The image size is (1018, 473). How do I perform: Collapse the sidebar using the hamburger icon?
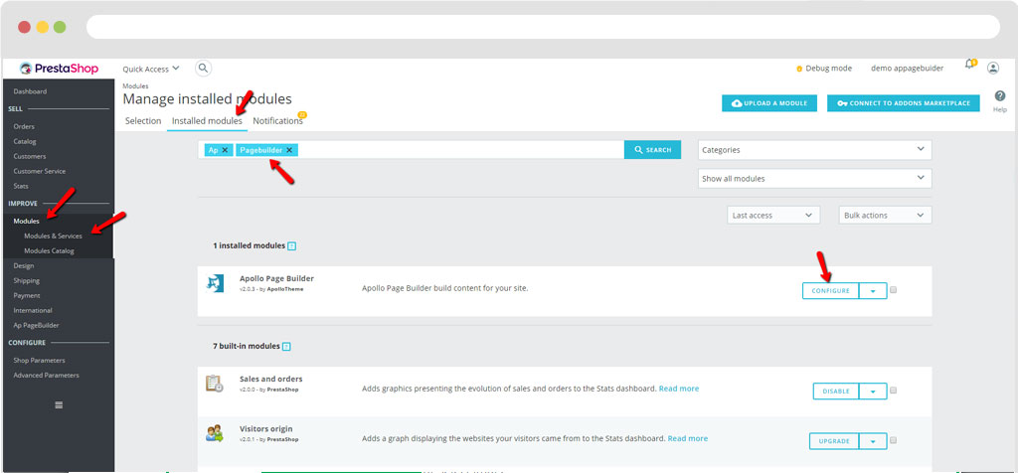coord(59,404)
